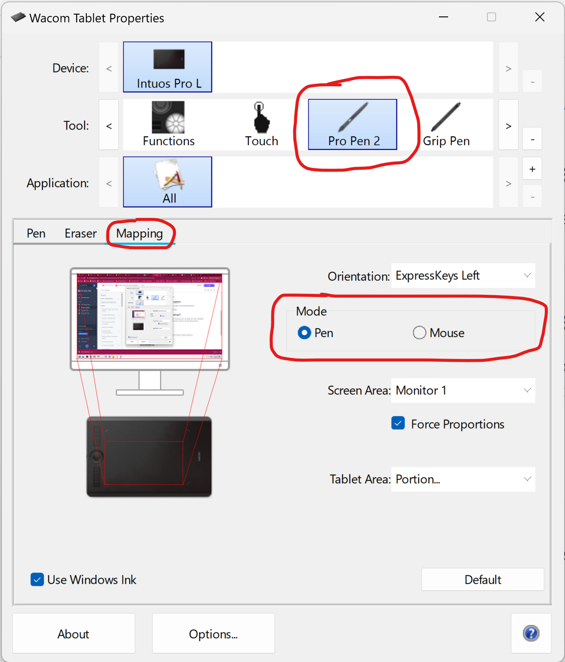
Task: Toggle the Use Windows Ink checkbox
Action: [x=37, y=579]
